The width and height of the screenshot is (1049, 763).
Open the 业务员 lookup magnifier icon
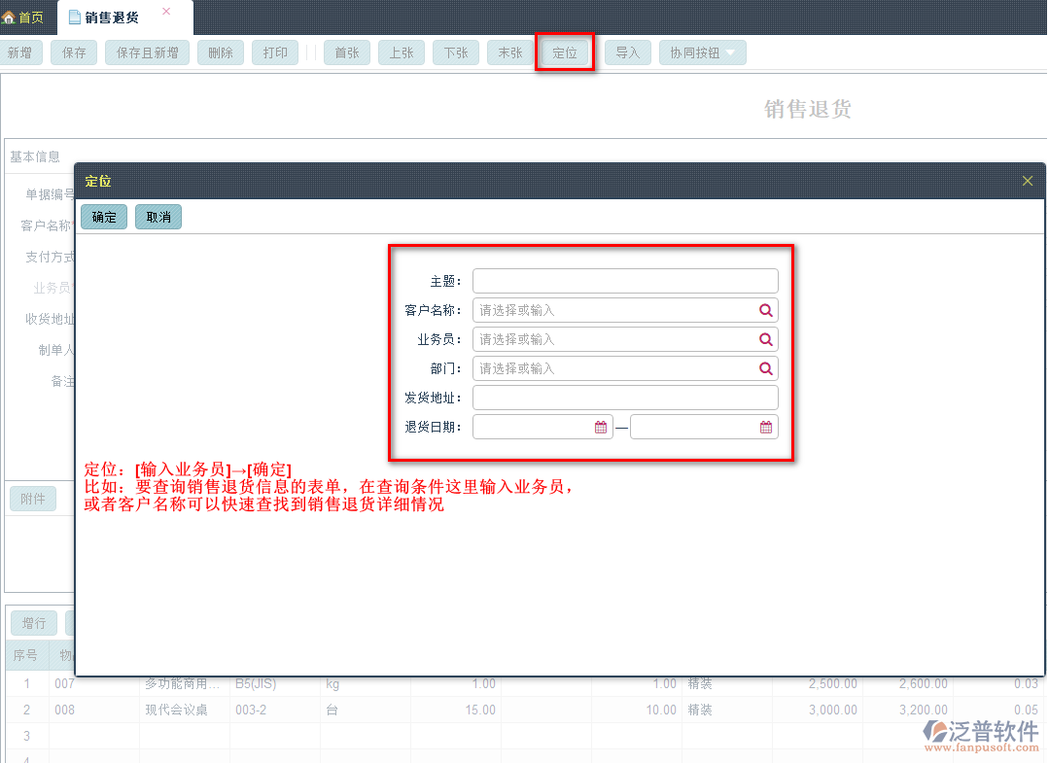767,338
